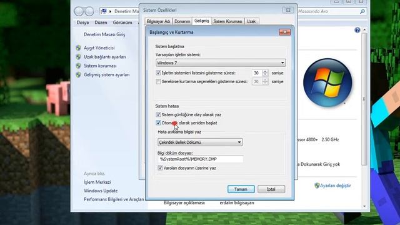Open Sistem koruması link
The width and height of the screenshot is (400, 225).
[x=100, y=66]
